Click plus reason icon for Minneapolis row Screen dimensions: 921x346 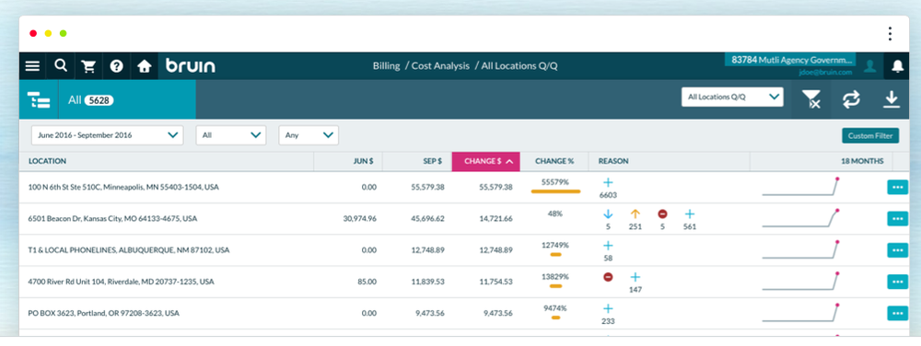point(608,182)
